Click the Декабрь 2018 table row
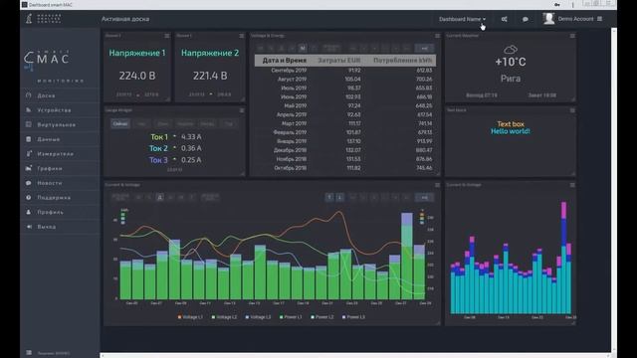Image resolution: width=637 pixels, height=358 pixels. (345, 150)
